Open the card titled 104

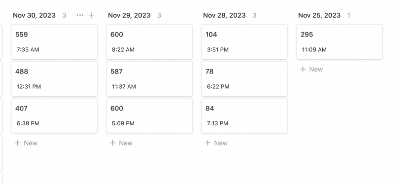[x=245, y=42]
